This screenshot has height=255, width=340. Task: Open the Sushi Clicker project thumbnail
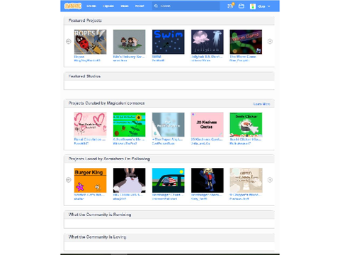246,125
